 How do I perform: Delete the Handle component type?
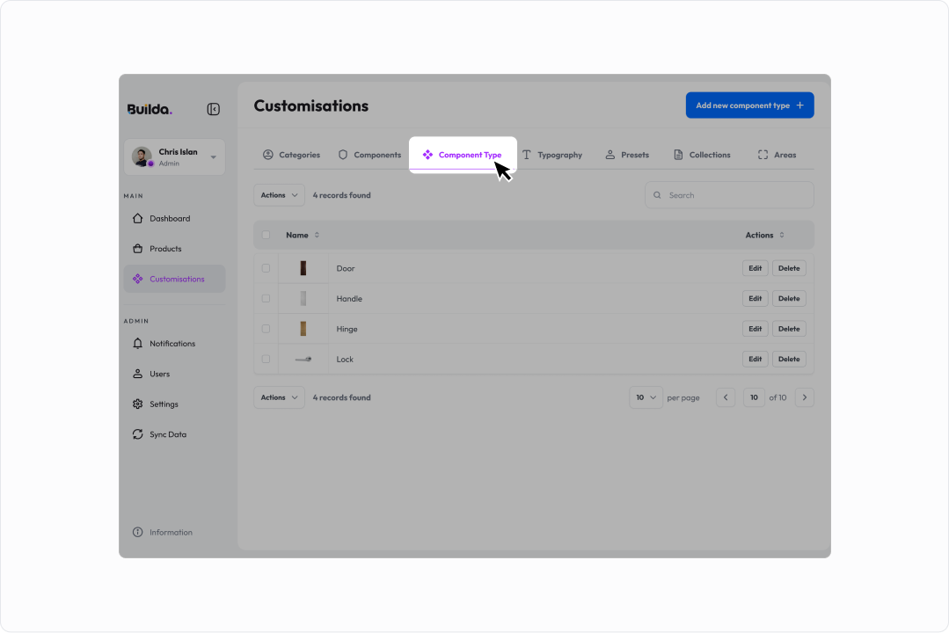[x=789, y=298]
